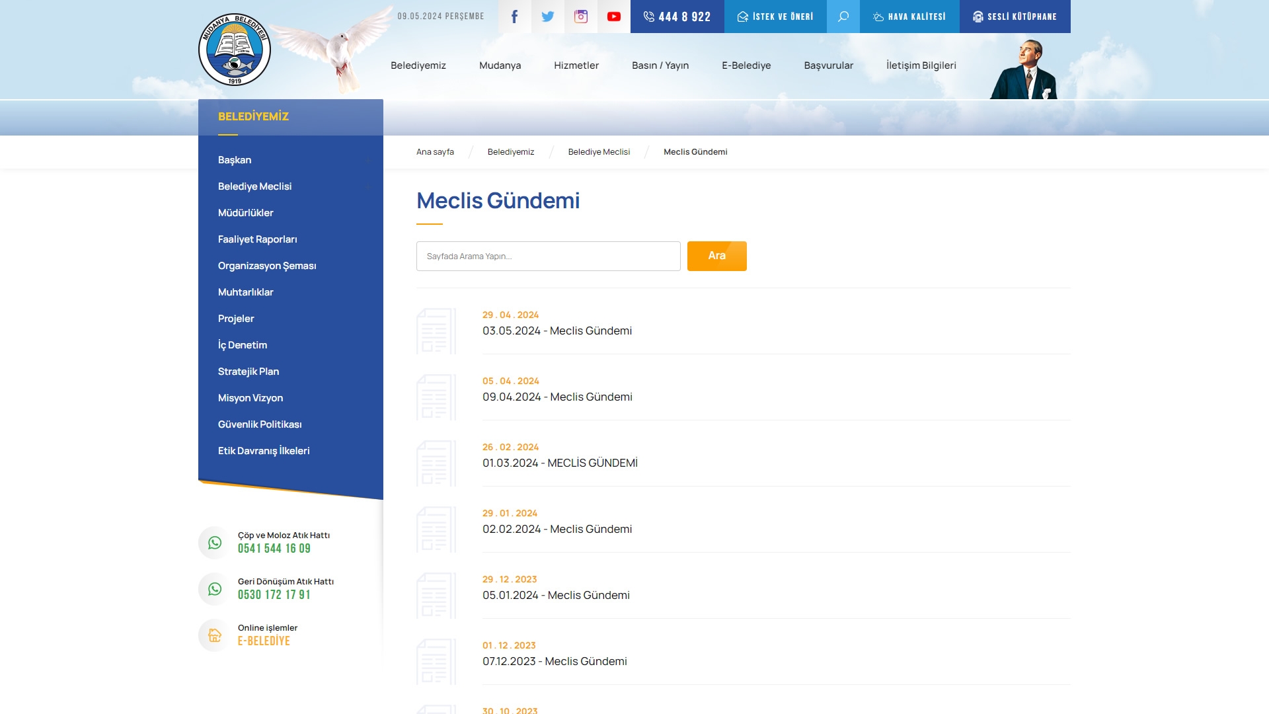Click document icon of 05.01.2024 agenda

[436, 596]
